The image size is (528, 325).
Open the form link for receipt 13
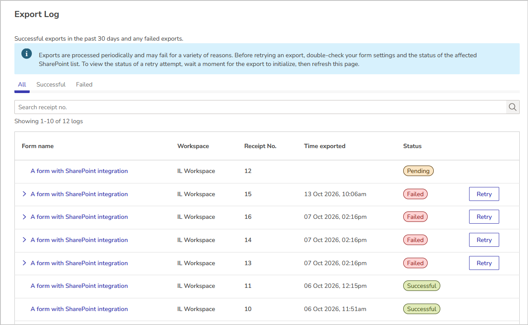79,263
